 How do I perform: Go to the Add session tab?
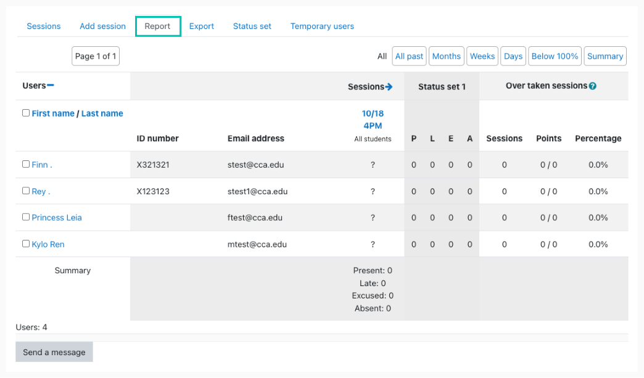coord(102,26)
